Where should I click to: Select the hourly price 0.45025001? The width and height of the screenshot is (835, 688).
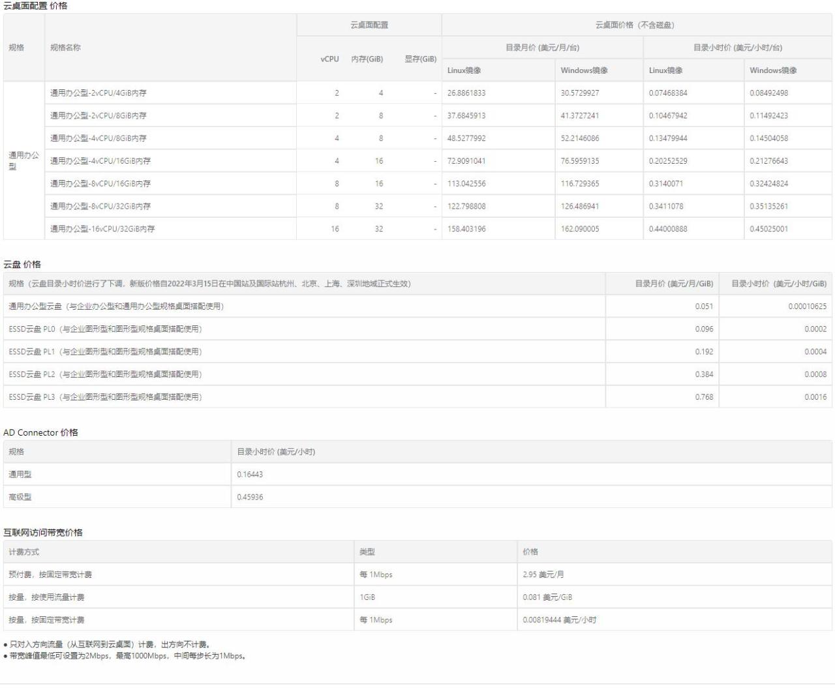[x=769, y=229]
